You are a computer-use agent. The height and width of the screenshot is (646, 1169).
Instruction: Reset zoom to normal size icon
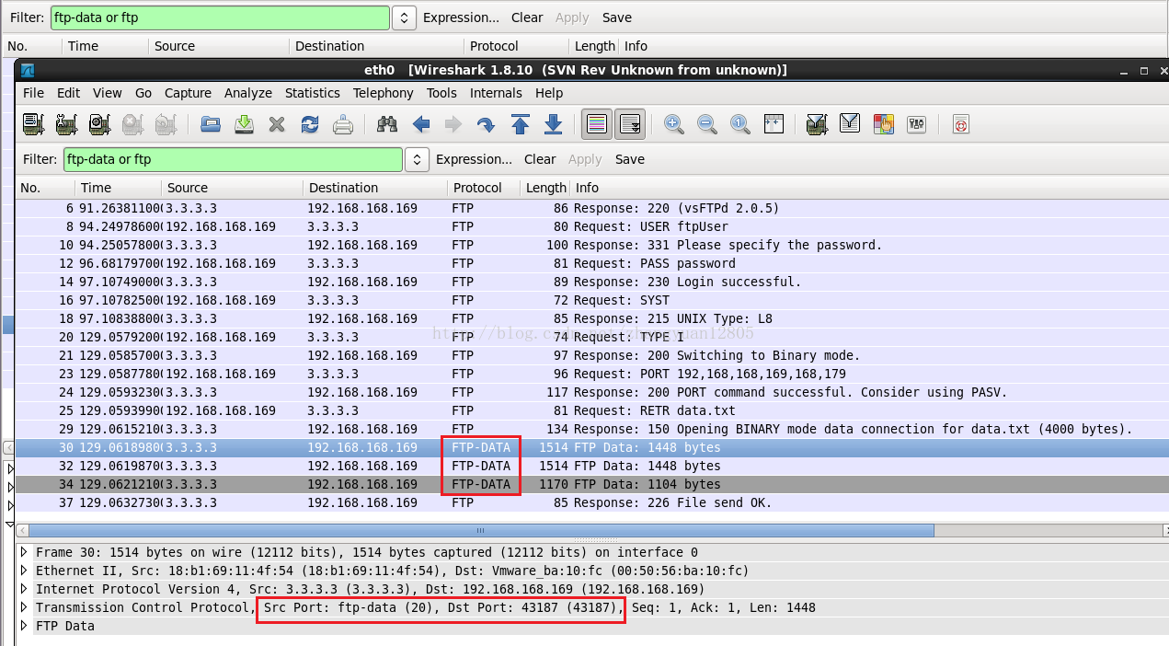pyautogui.click(x=740, y=124)
